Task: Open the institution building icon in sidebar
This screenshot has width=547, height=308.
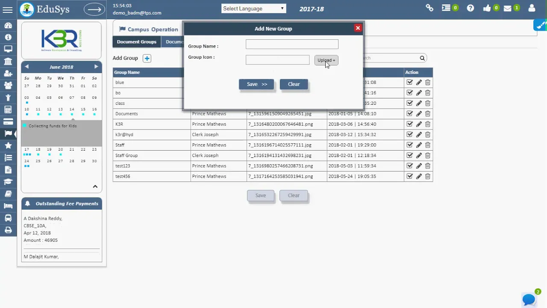Action: click(x=8, y=62)
